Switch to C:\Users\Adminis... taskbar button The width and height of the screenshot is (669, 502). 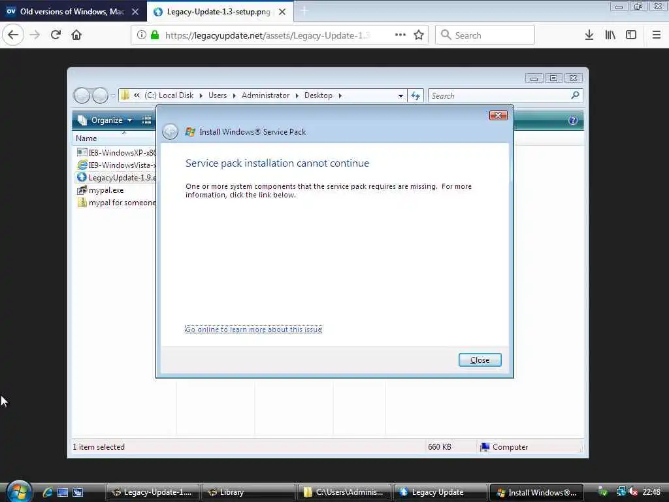click(344, 492)
